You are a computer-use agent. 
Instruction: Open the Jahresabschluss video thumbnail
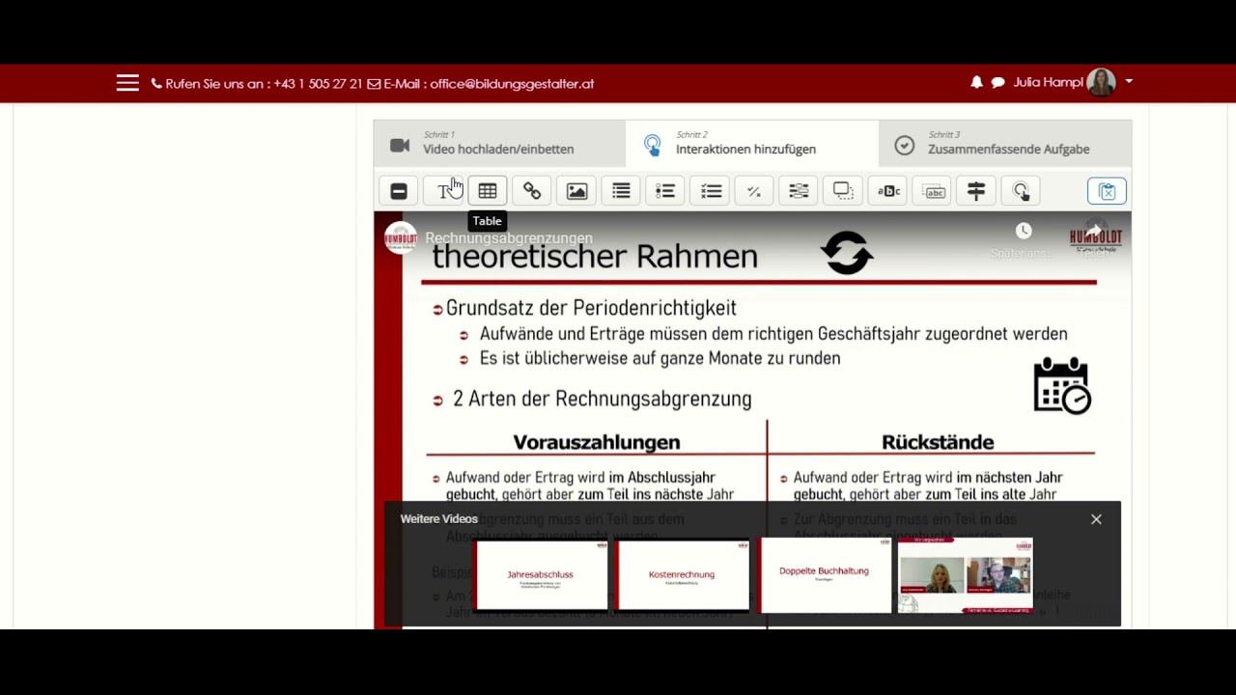[542, 575]
